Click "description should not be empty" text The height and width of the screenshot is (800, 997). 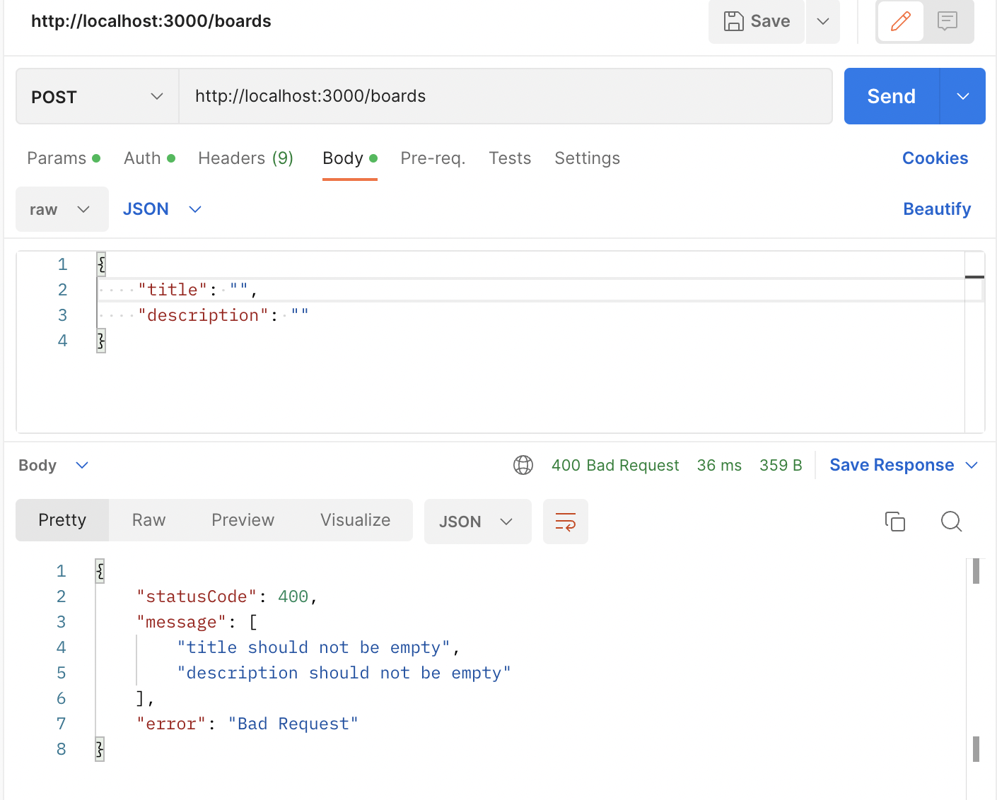(x=344, y=673)
